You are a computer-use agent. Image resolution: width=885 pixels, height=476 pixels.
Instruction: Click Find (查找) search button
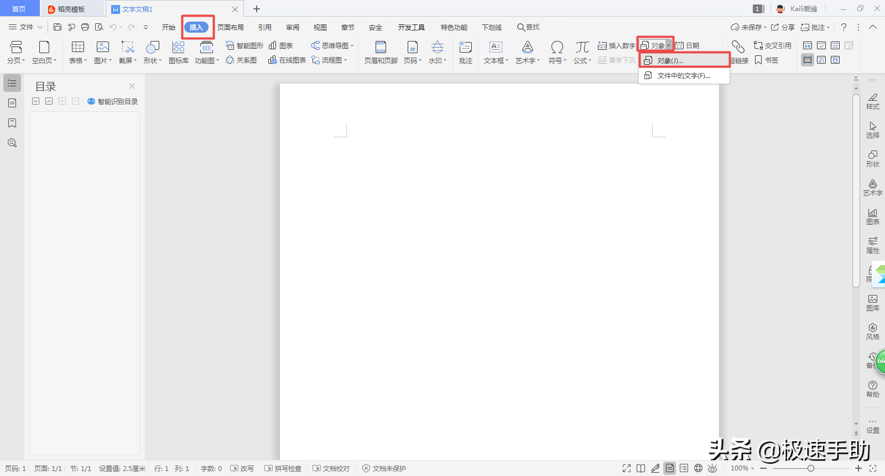528,27
